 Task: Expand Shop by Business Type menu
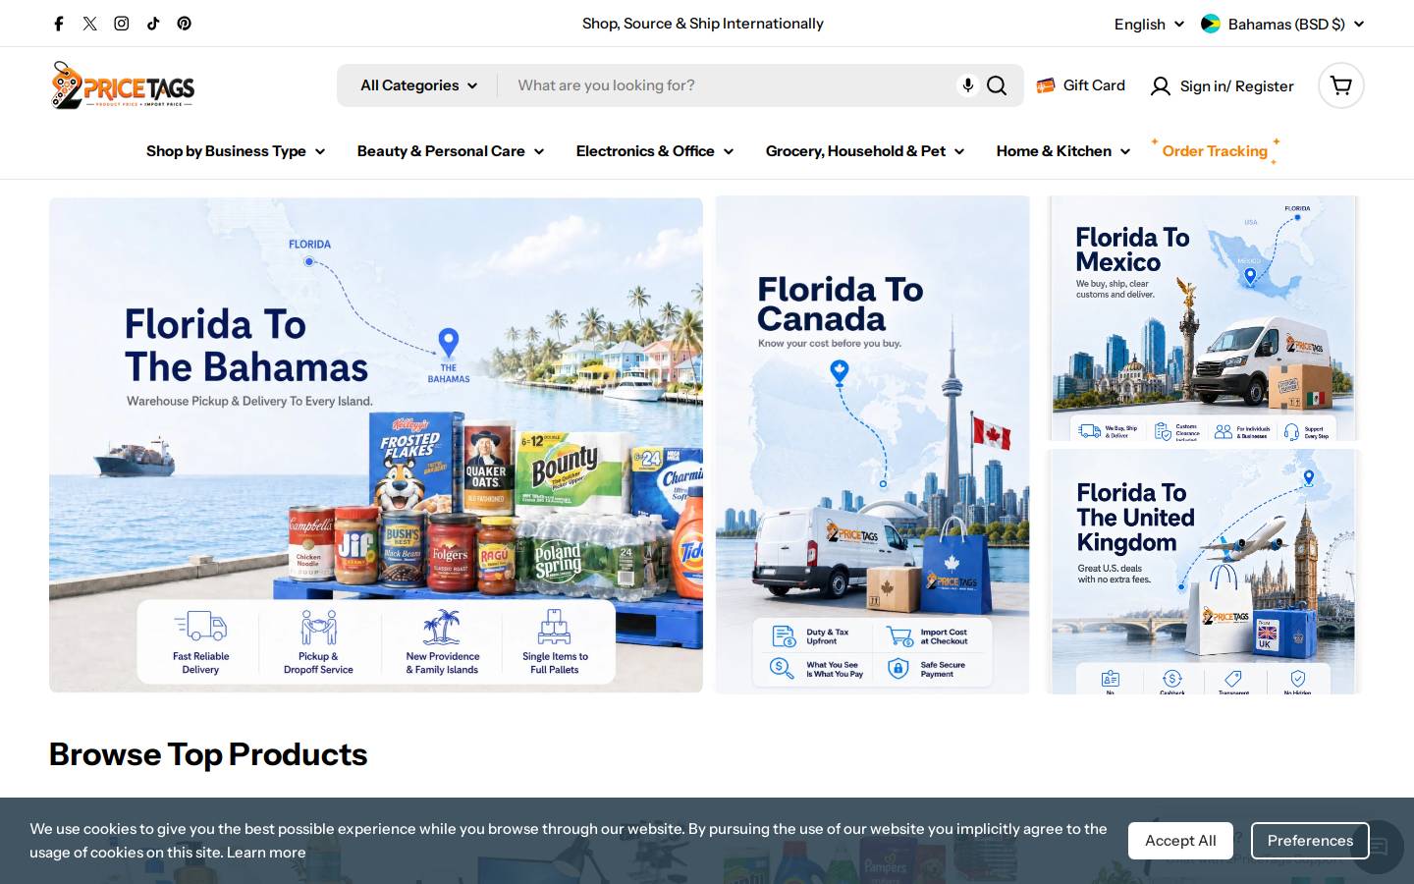click(x=236, y=151)
